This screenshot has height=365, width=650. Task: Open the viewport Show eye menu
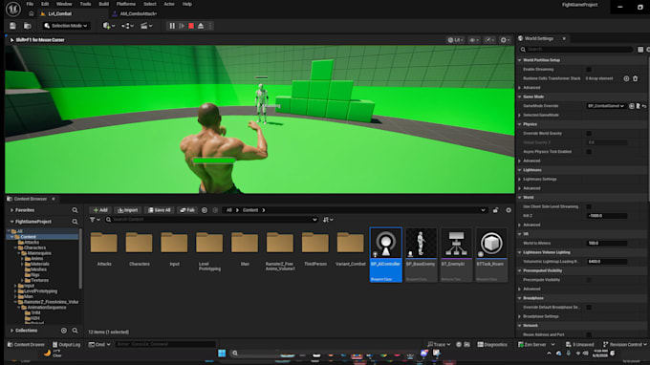[x=473, y=40]
